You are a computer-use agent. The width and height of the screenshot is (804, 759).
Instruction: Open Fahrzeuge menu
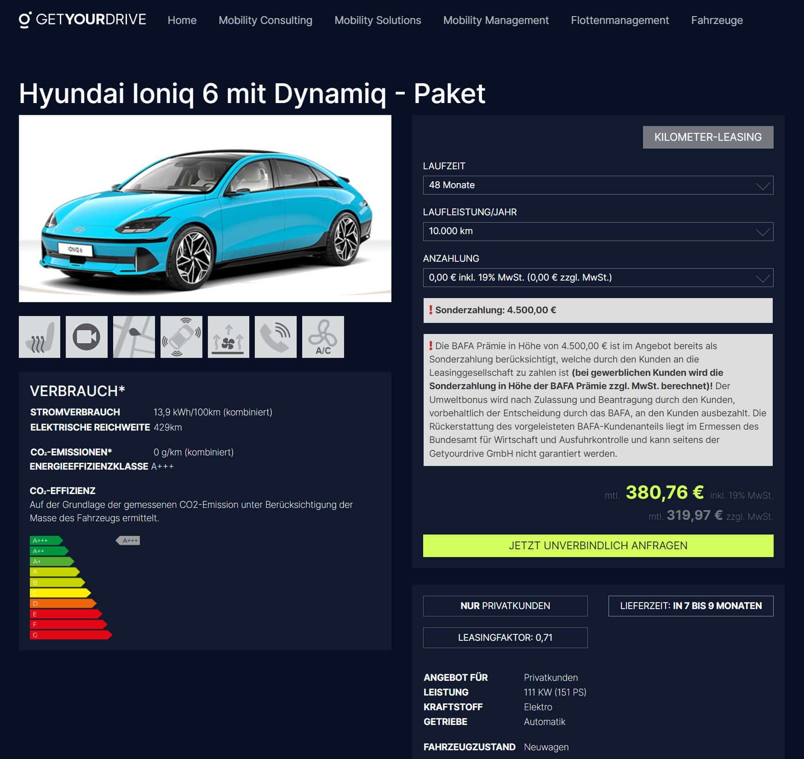tap(717, 20)
